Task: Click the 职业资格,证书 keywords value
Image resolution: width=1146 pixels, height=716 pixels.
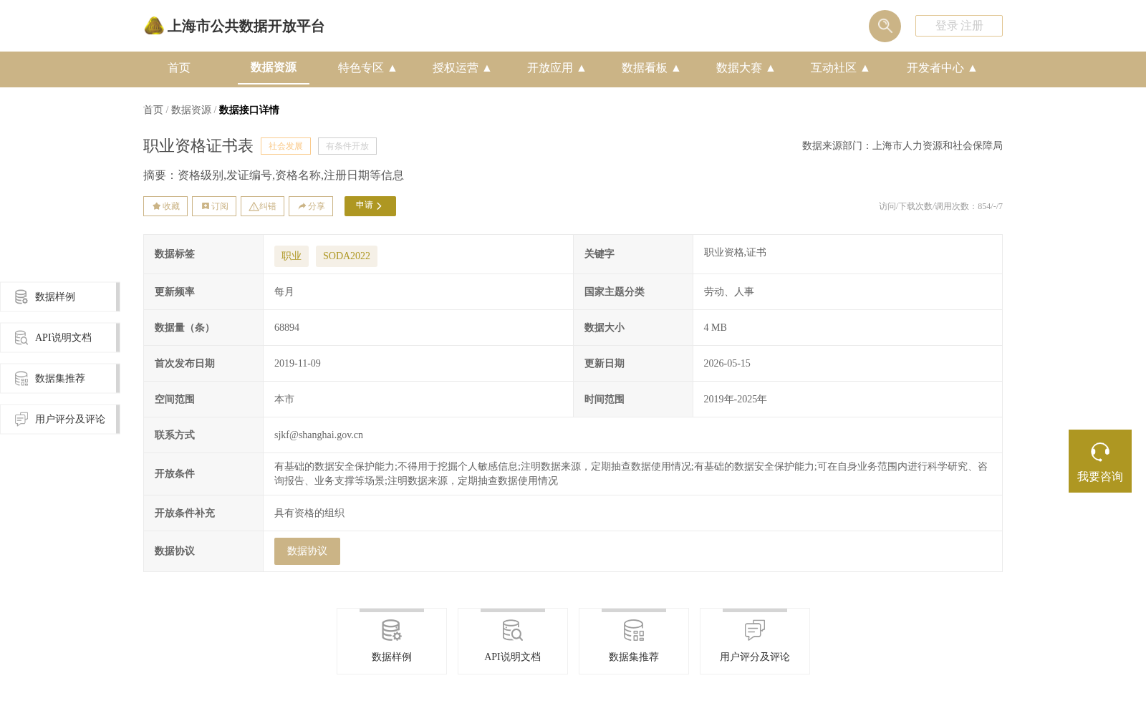Action: pos(735,253)
